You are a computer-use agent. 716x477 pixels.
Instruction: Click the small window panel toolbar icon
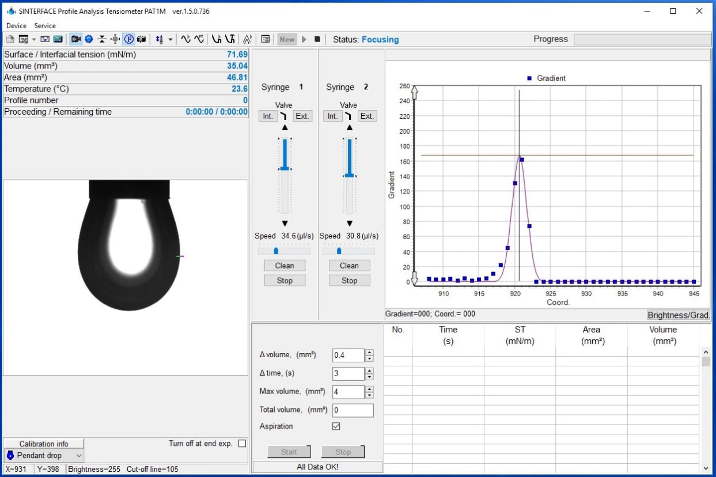coord(45,39)
